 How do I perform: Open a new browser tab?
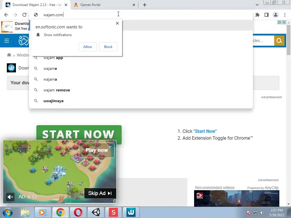(145, 5)
